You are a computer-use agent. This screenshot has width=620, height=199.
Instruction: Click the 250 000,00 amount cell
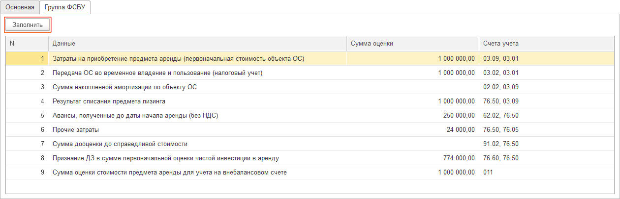coord(459,116)
